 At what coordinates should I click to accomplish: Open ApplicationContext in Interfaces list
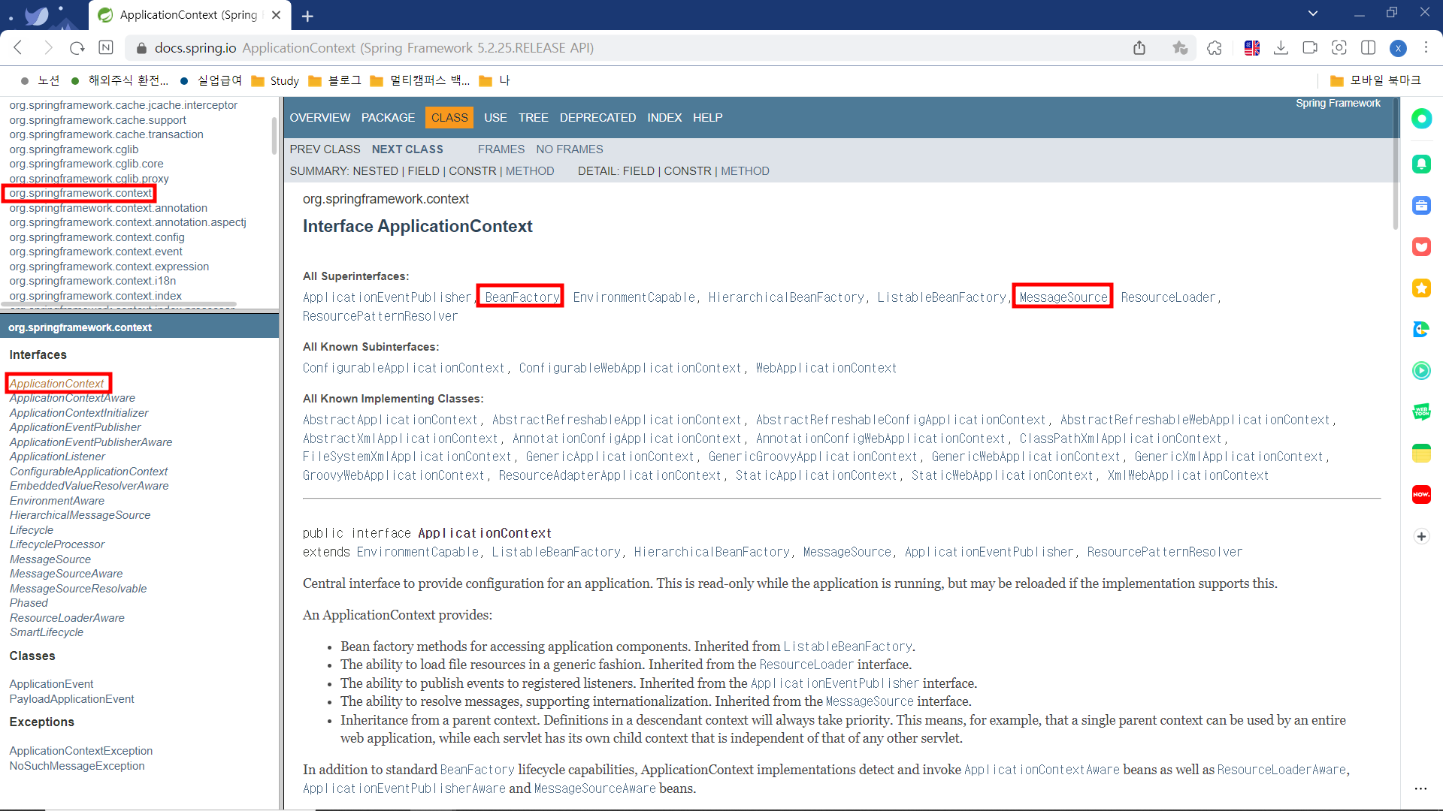[x=57, y=384]
